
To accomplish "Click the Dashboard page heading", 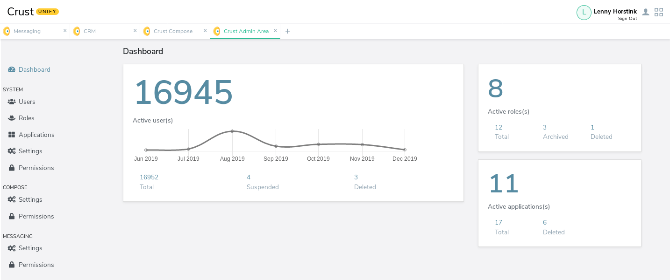I will coord(143,51).
